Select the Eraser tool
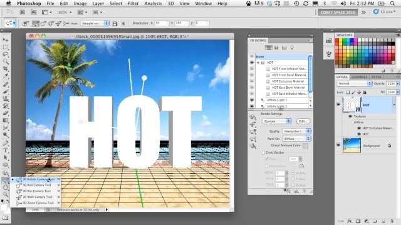The height and width of the screenshot is (225, 401). coord(6,113)
